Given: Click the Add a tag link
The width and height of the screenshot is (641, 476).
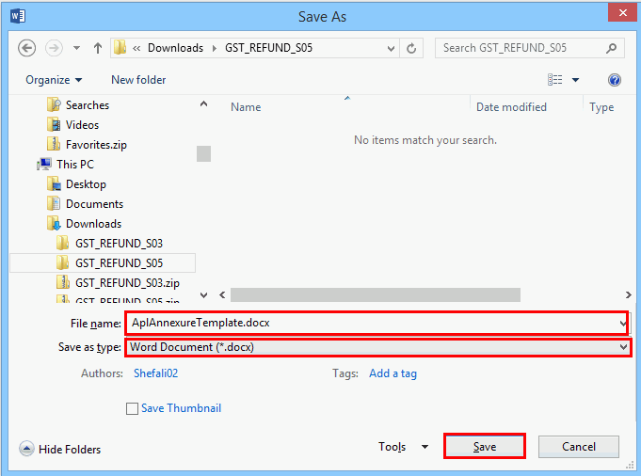Looking at the screenshot, I should 393,373.
